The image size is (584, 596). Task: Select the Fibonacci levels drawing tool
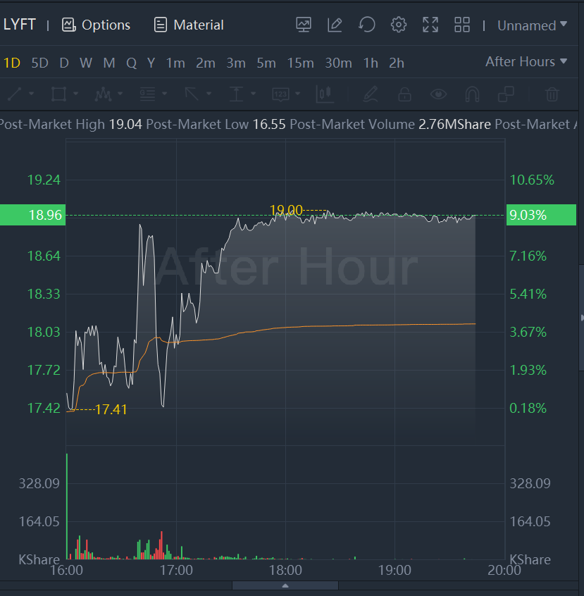pos(147,94)
